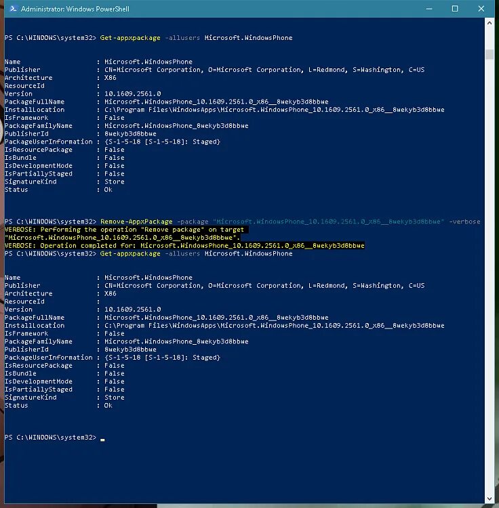Image resolution: width=499 pixels, height=508 pixels.
Task: Click the '-verbose' parameter text
Action: 464,221
